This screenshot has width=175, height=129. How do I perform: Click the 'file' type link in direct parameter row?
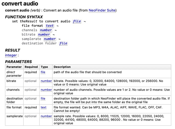point(43,72)
